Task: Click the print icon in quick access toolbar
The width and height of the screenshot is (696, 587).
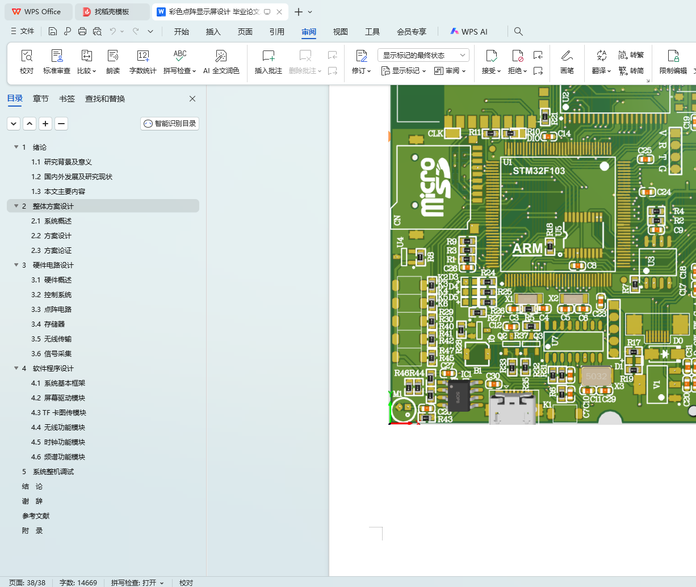Action: [x=82, y=31]
